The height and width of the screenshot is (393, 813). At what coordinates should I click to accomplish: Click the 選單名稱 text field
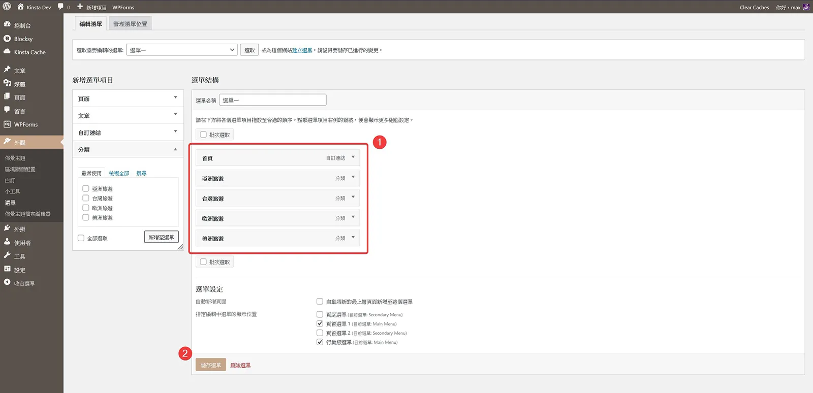pyautogui.click(x=273, y=100)
